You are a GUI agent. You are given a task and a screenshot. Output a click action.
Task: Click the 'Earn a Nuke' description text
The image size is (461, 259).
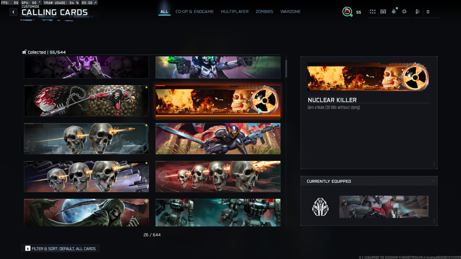point(334,108)
